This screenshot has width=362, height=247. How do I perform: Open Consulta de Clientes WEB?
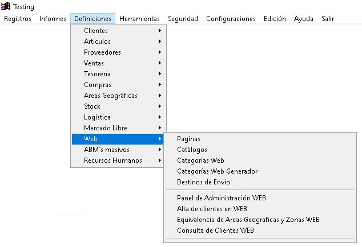[x=215, y=230]
